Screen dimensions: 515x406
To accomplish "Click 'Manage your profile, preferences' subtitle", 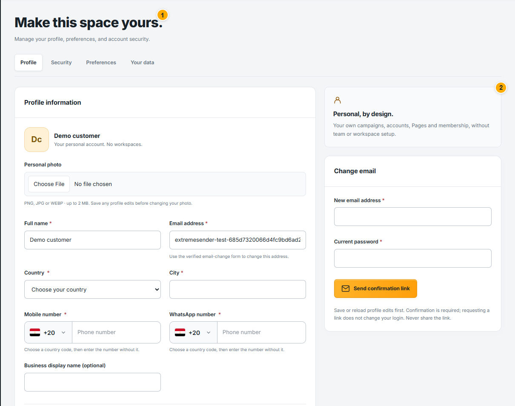I will point(82,39).
